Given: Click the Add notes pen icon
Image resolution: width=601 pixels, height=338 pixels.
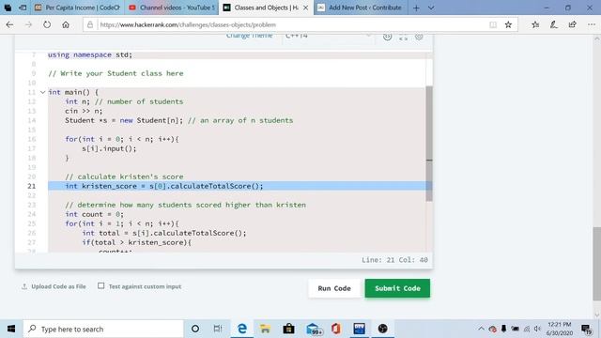Looking at the screenshot, I should click(553, 24).
